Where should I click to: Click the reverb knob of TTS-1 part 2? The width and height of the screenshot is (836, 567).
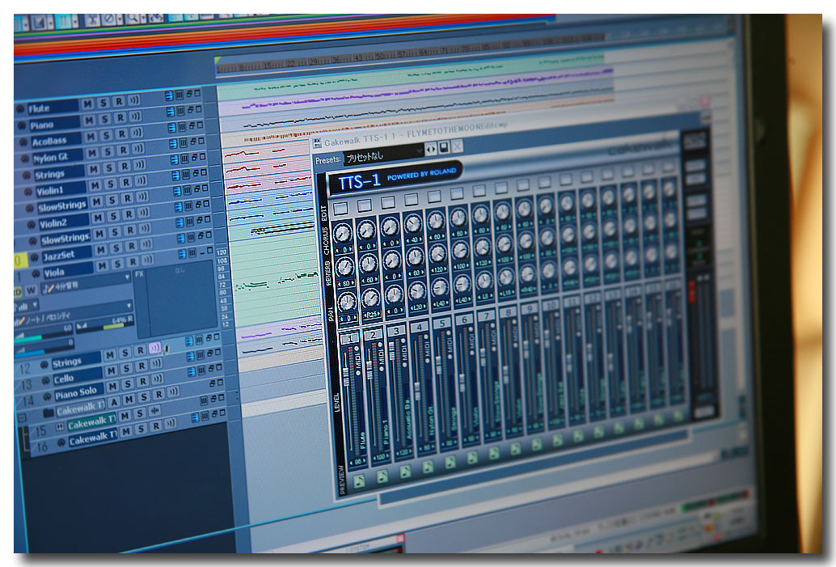pos(369,264)
